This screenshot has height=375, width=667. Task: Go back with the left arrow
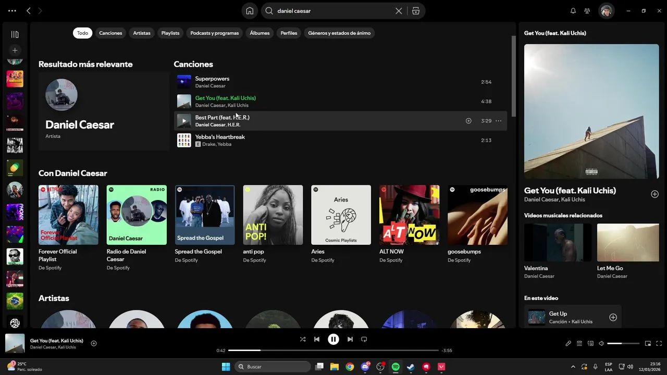coord(28,11)
